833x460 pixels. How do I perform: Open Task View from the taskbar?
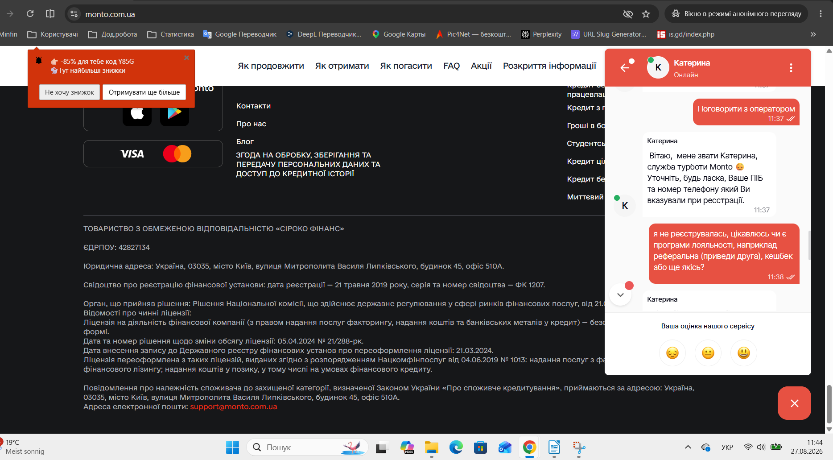pos(382,447)
